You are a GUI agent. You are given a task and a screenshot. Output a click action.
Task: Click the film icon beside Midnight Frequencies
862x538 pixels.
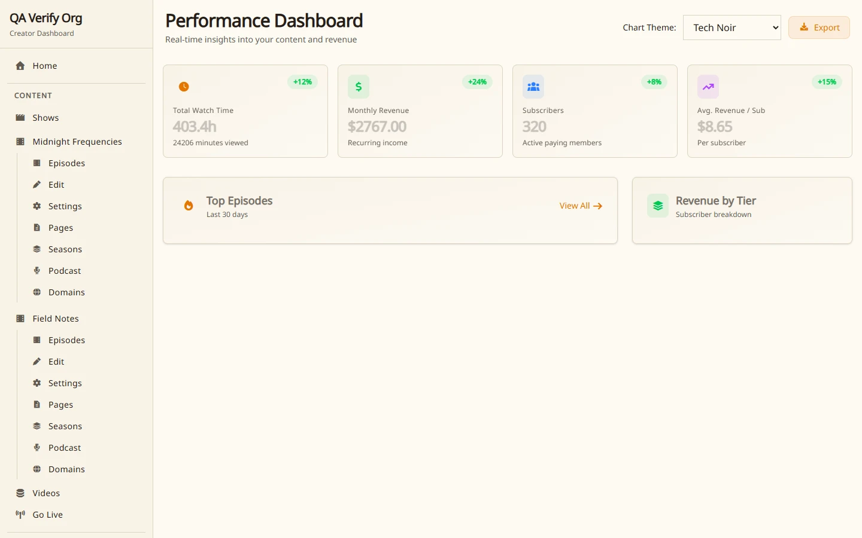point(20,142)
